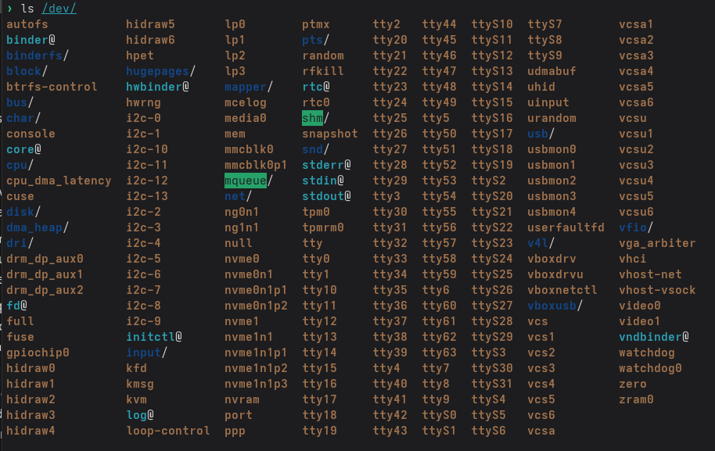Select the log@ symlink entry
The image size is (715, 451).
(x=140, y=415)
